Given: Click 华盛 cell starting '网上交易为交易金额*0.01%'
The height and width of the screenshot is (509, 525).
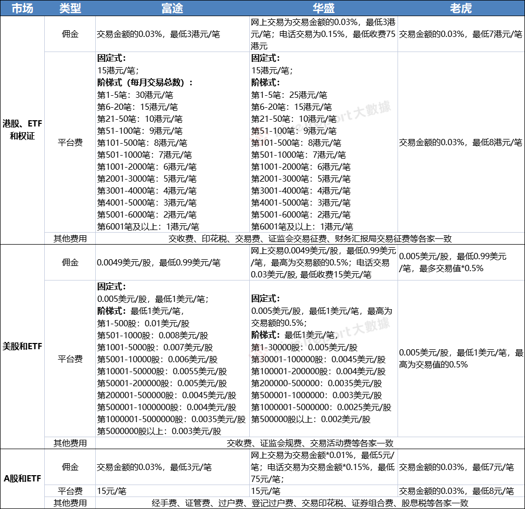Looking at the screenshot, I should 323,467.
